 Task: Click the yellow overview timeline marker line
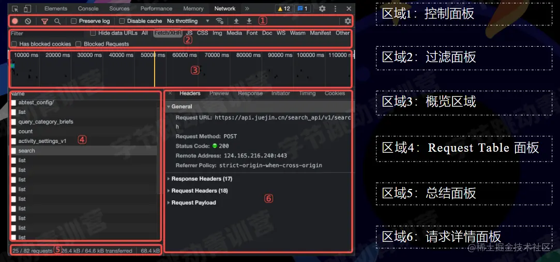[154, 69]
